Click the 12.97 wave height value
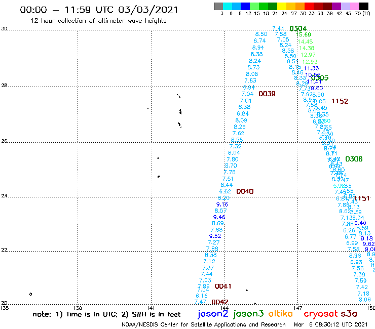The width and height of the screenshot is (375, 329). pyautogui.click(x=308, y=55)
